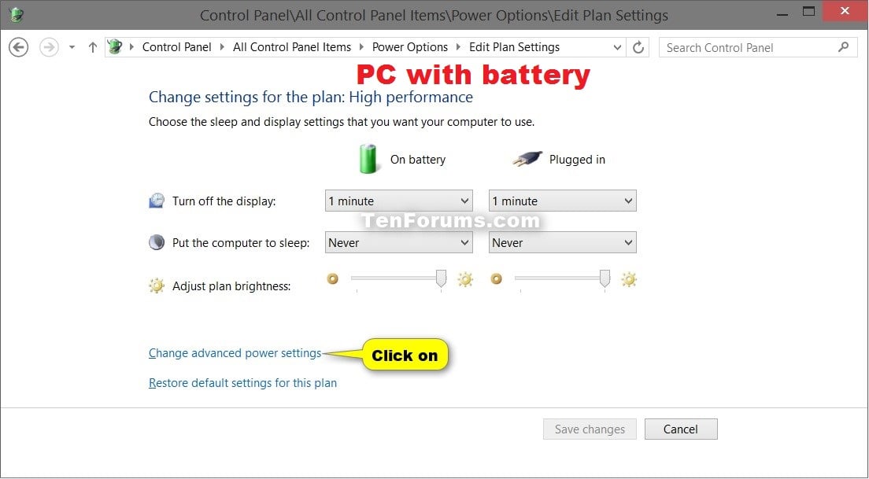Click the On battery brightness slider thumb

point(441,278)
